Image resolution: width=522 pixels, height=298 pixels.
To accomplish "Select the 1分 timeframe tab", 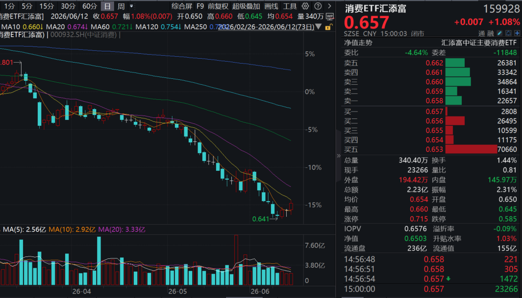I will coord(9,6).
